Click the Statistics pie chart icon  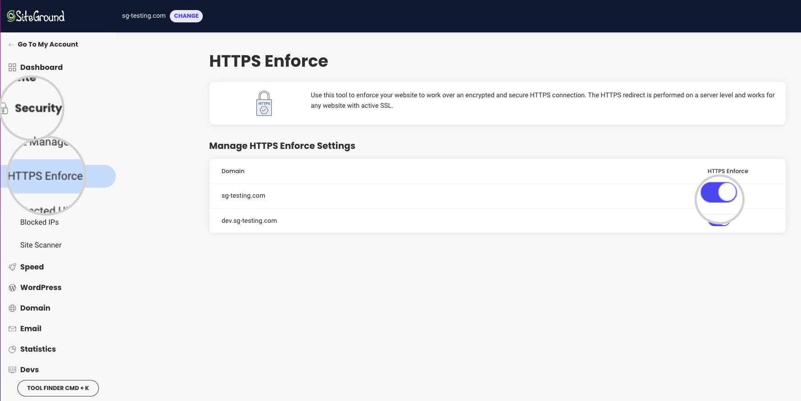coord(12,349)
